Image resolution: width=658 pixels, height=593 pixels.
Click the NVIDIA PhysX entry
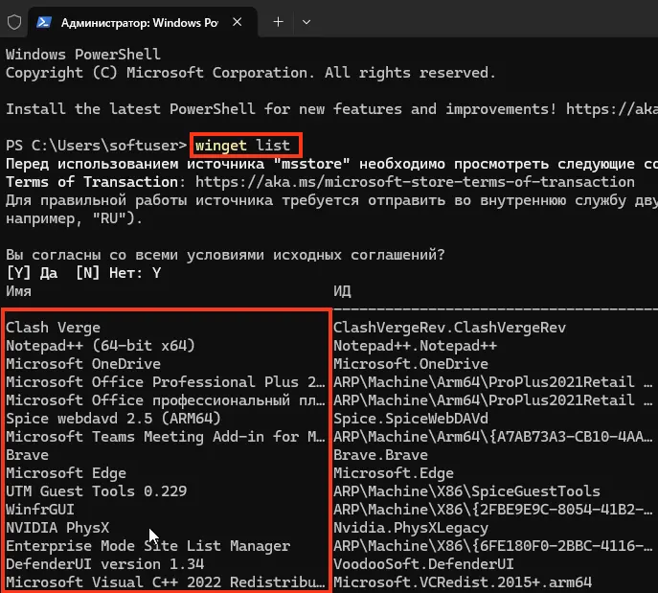coord(57,528)
